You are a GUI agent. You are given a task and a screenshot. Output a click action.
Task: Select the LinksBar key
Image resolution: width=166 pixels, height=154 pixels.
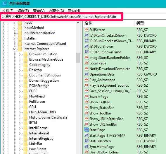36,144
